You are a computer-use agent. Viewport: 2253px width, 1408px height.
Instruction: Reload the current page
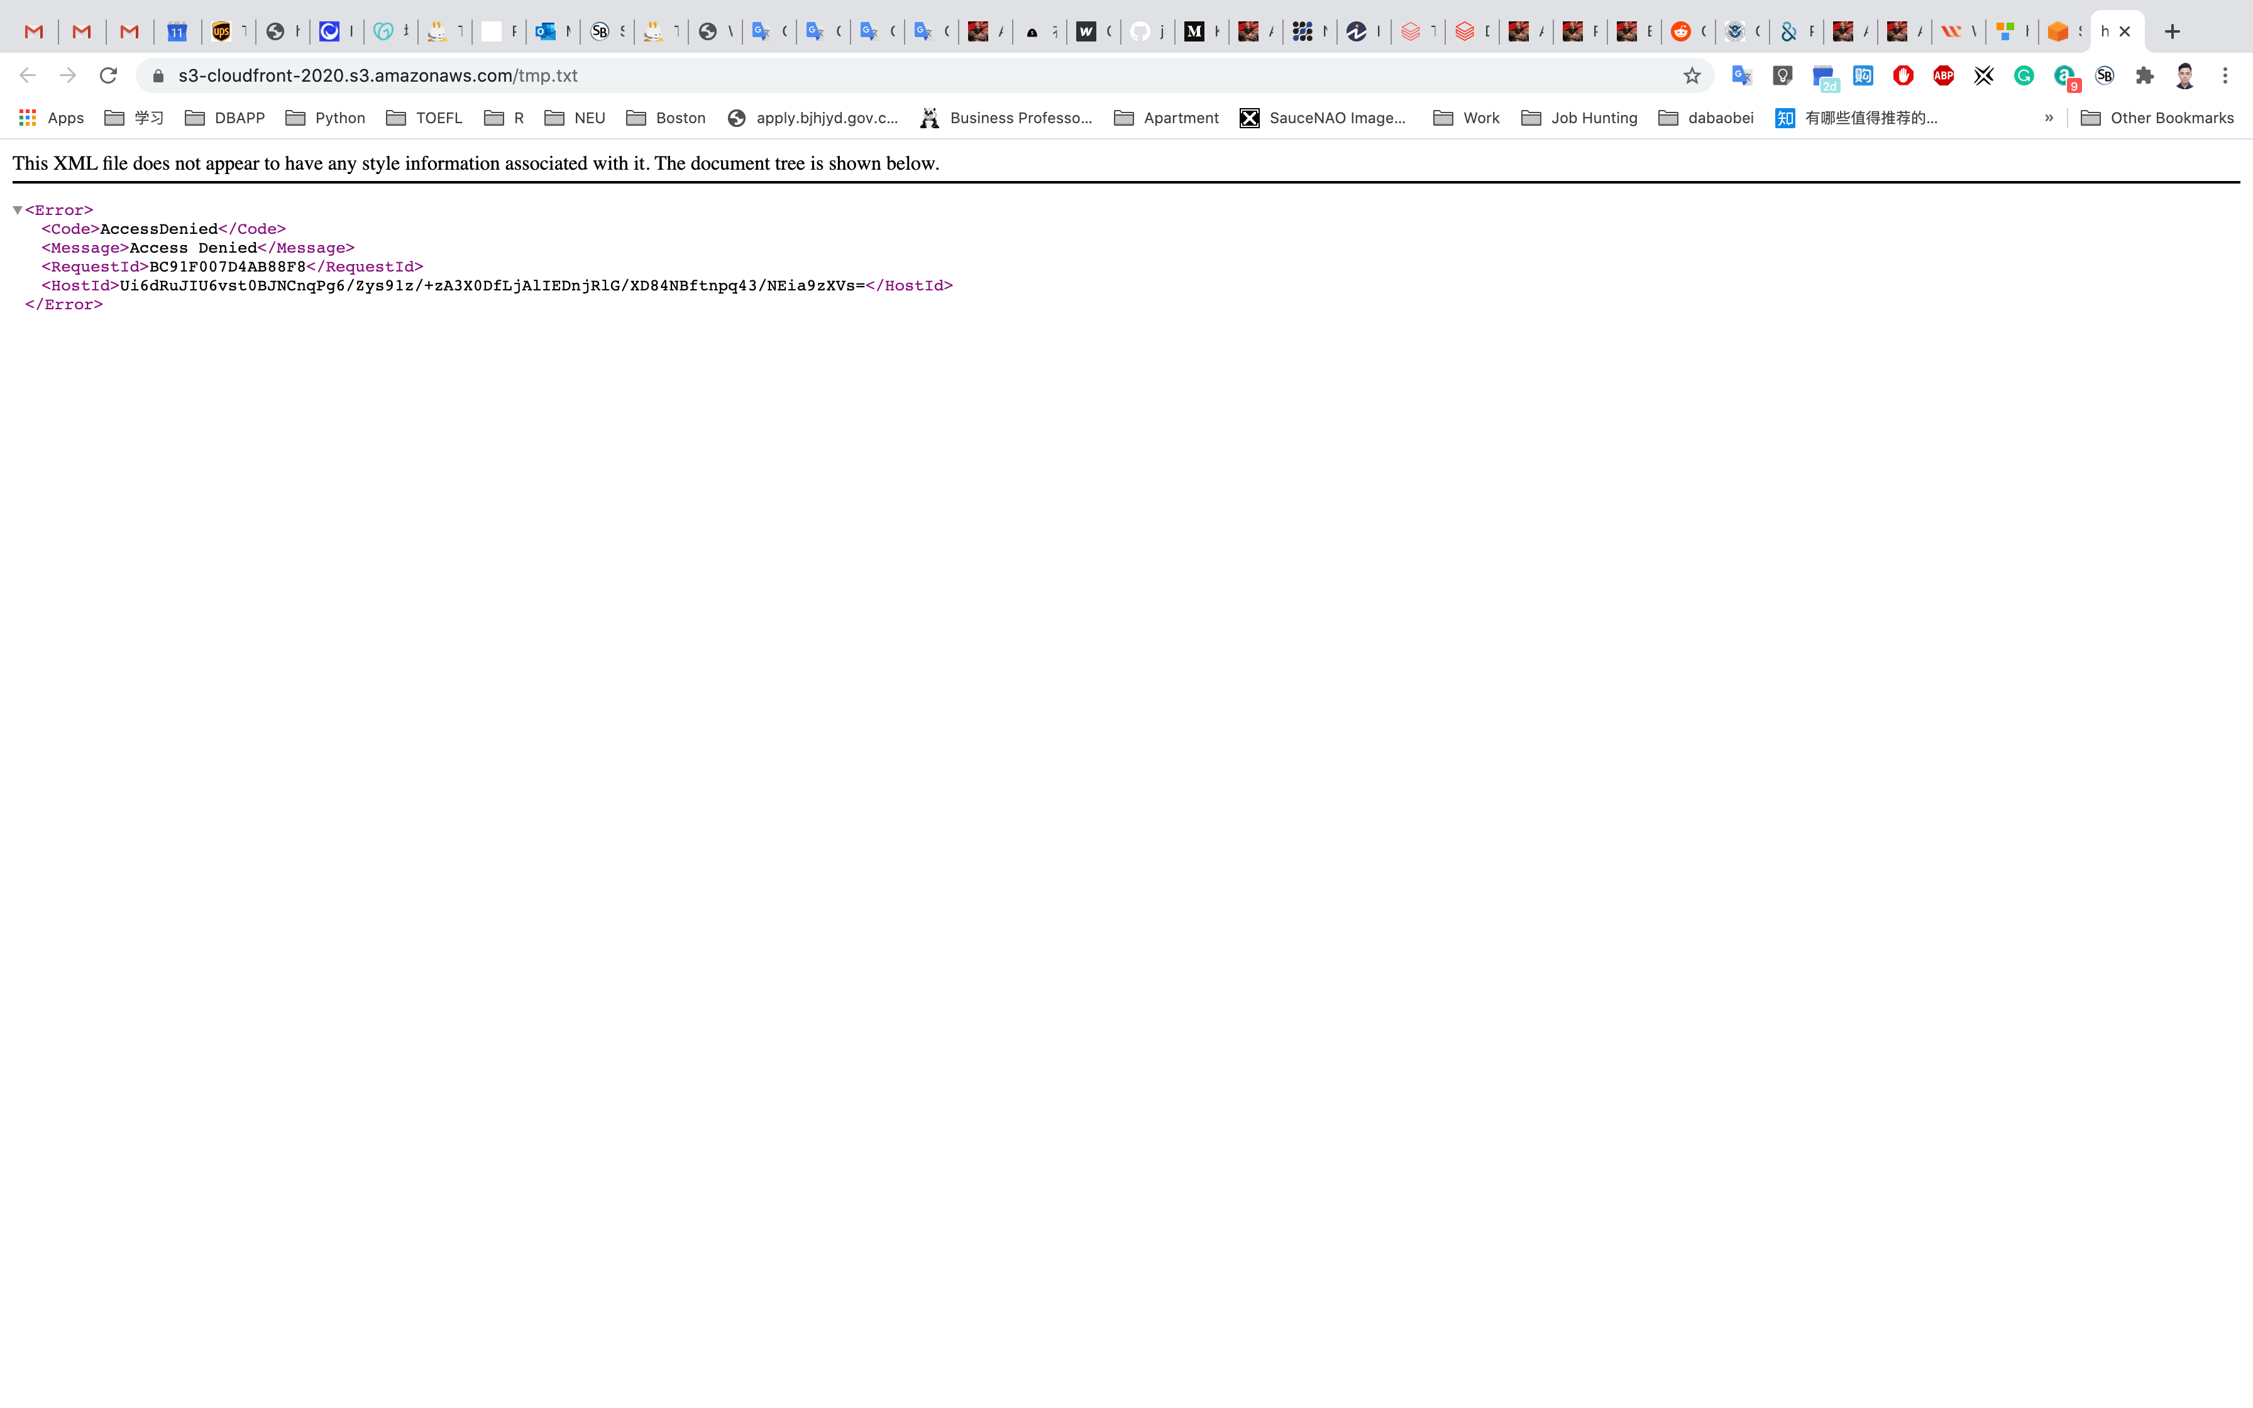(x=108, y=75)
